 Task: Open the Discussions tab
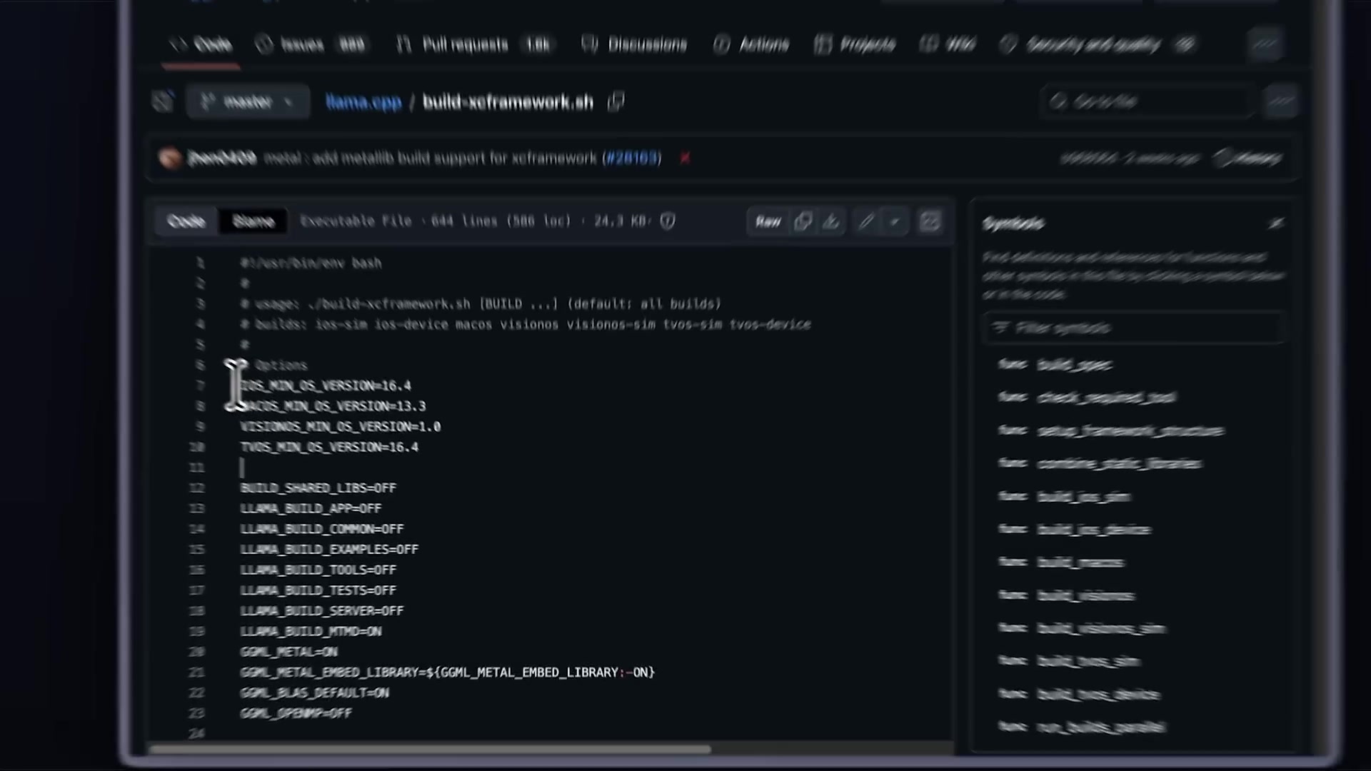[x=634, y=45]
